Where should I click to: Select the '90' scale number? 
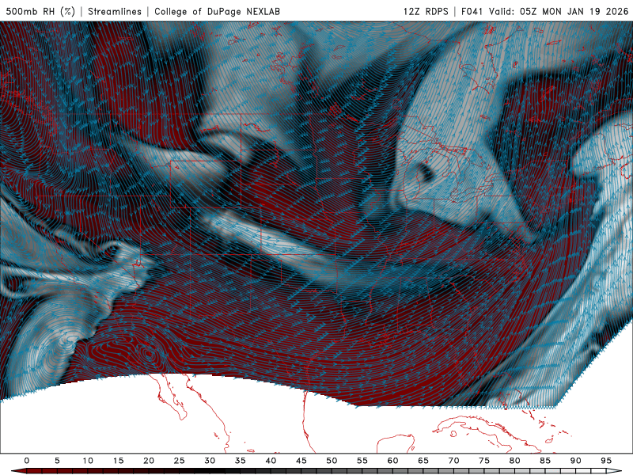click(575, 461)
